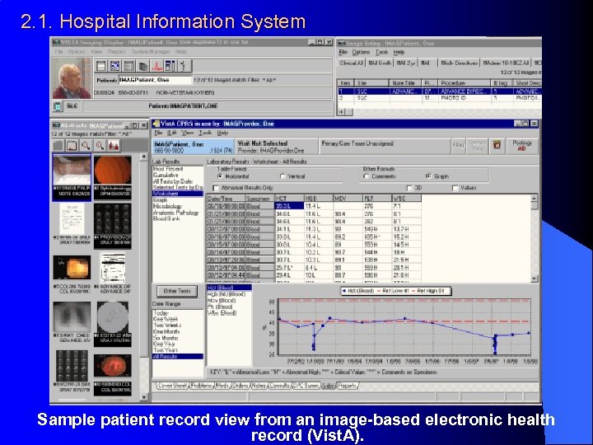593x445 pixels.
Task: Select Plt (Blood) in the test list
Action: pyautogui.click(x=220, y=307)
